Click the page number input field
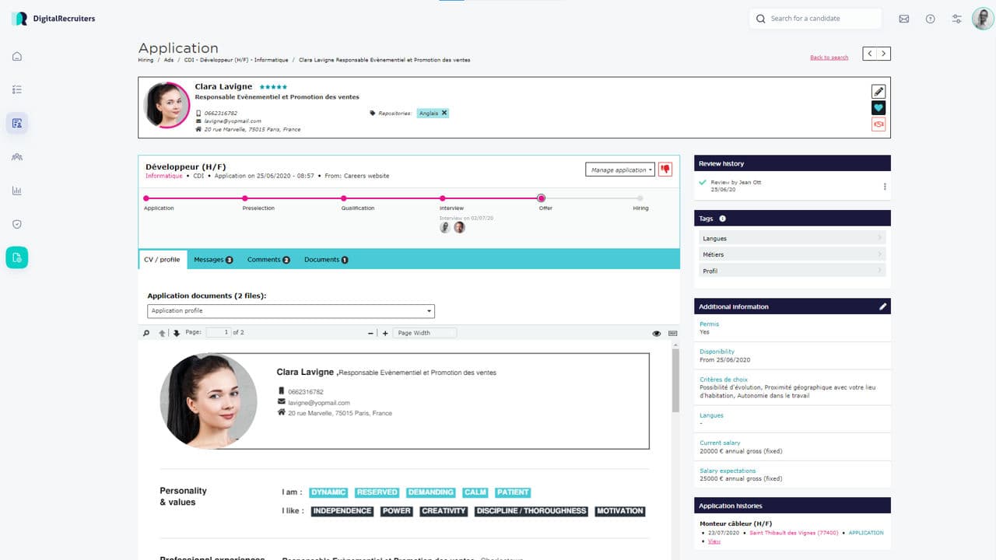The height and width of the screenshot is (560, 996). click(x=218, y=333)
